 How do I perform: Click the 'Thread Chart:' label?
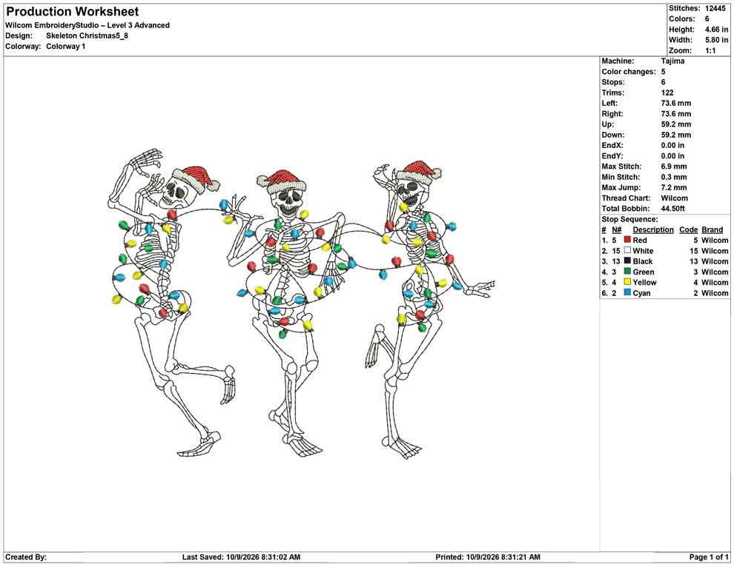626,198
